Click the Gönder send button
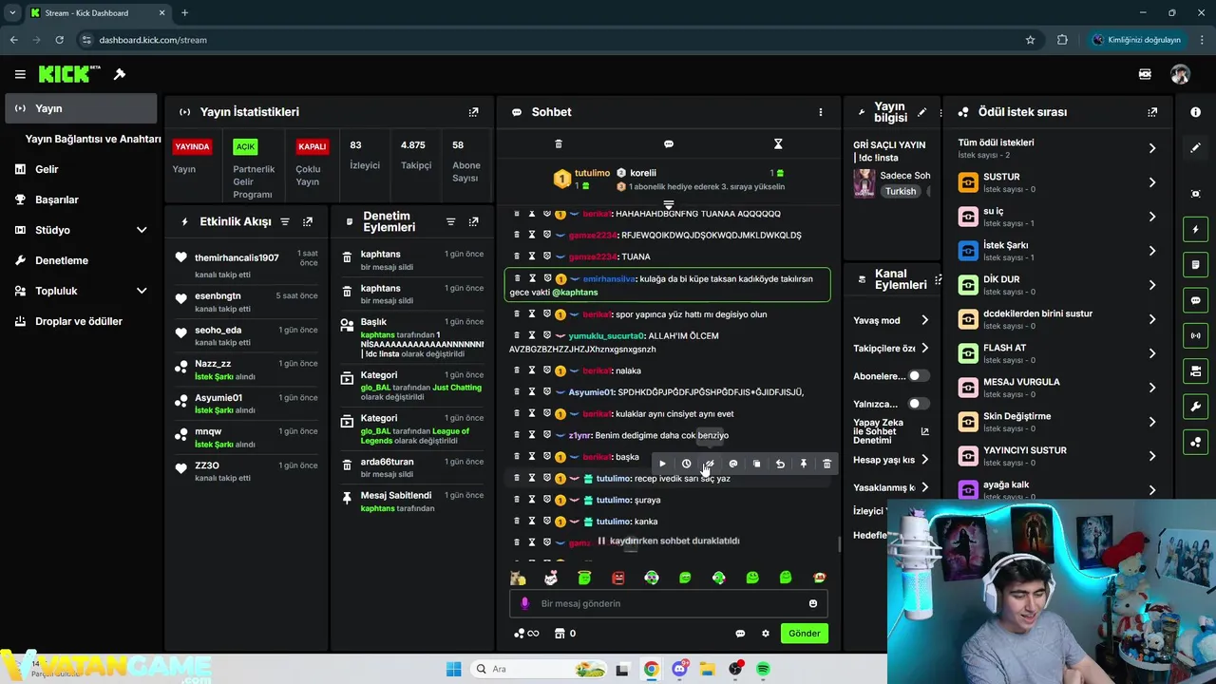1216x684 pixels. (804, 634)
